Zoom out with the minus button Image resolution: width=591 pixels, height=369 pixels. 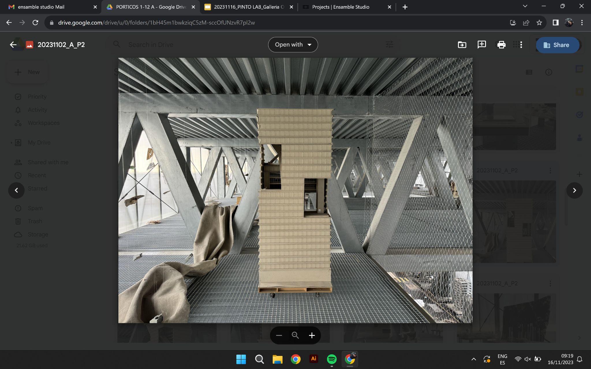tap(279, 335)
